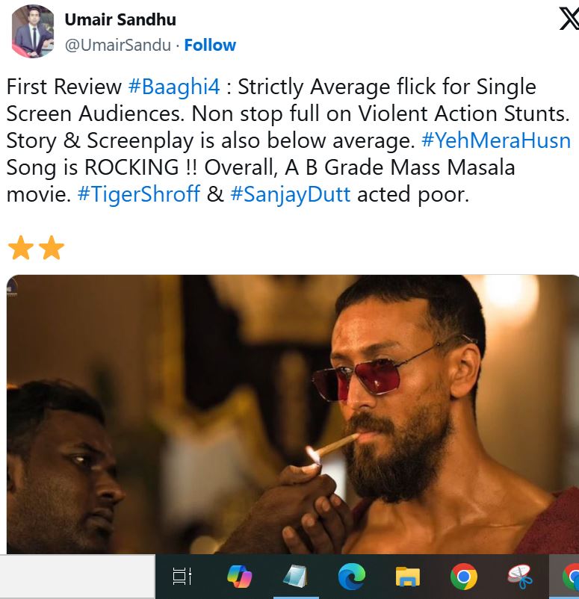Screen dimensions: 579x599
Task: Click the Follow link
Action: (210, 45)
